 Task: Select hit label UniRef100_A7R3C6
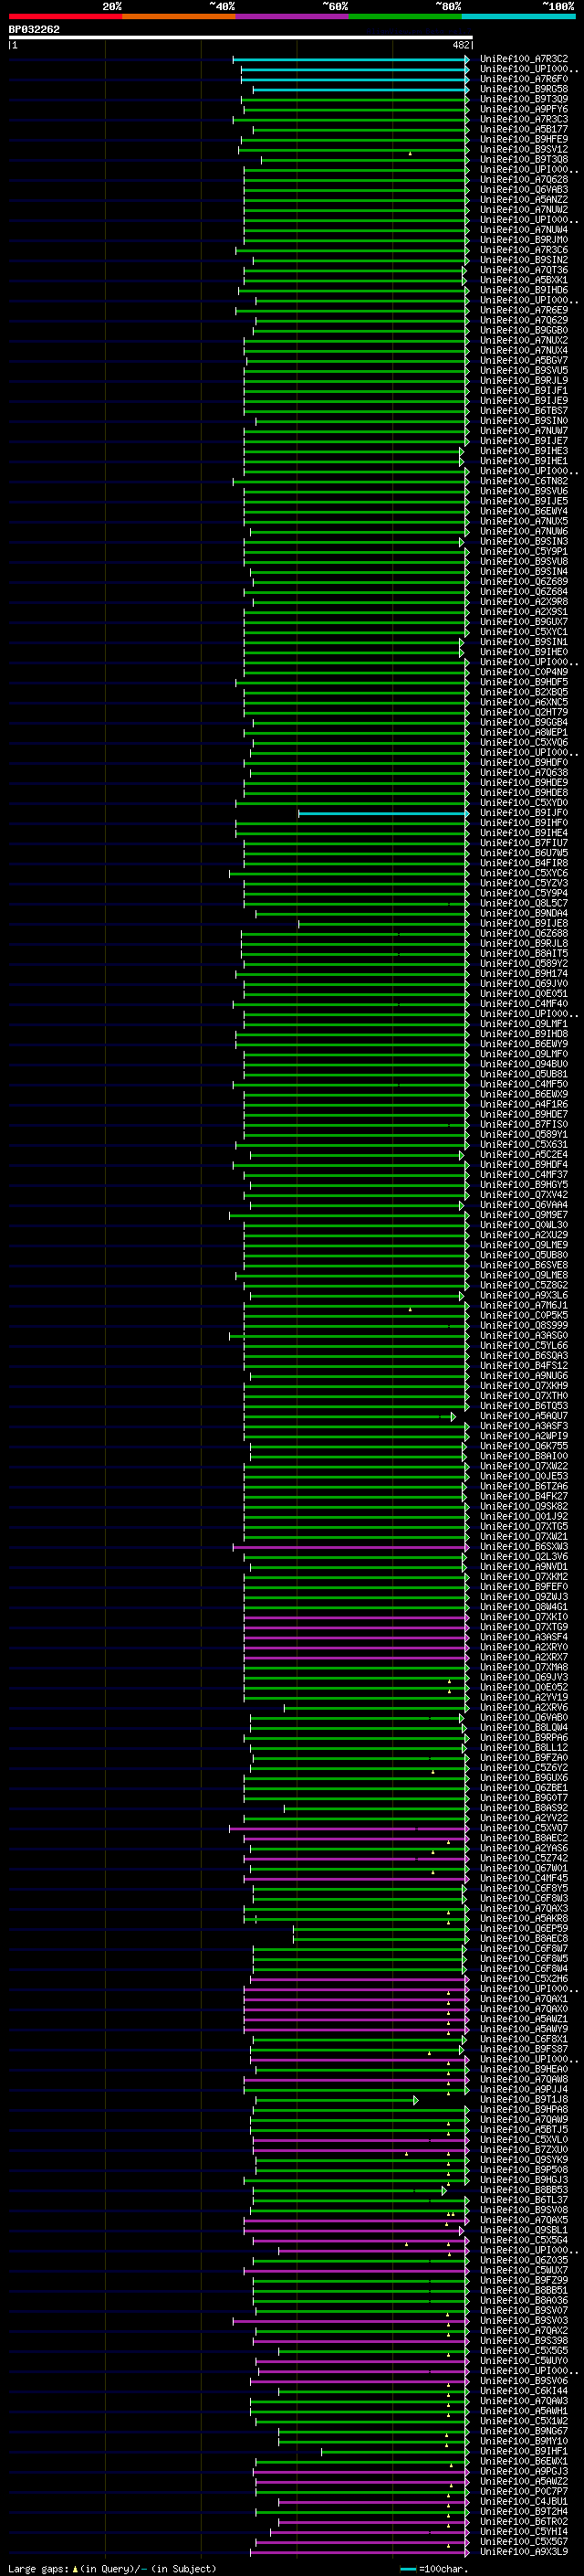[524, 250]
